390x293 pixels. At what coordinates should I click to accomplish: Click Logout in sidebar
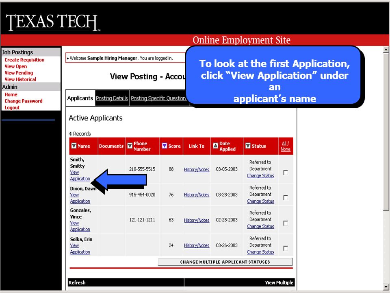point(12,107)
